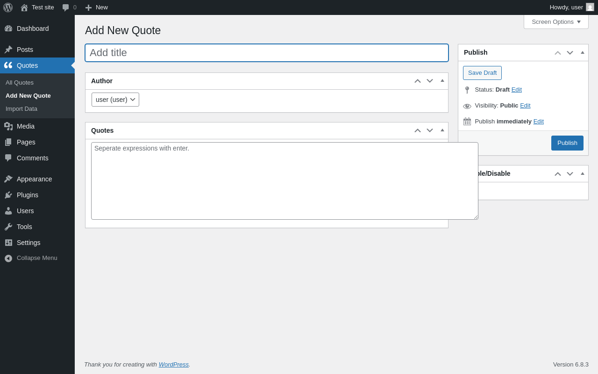Image resolution: width=598 pixels, height=374 pixels.
Task: Open All Quotes submenu item
Action: coord(20,83)
